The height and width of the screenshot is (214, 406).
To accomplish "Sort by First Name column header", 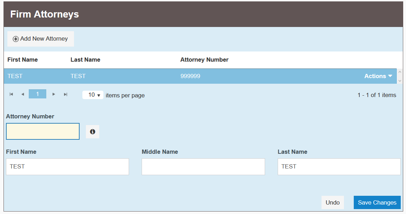I will click(22, 60).
